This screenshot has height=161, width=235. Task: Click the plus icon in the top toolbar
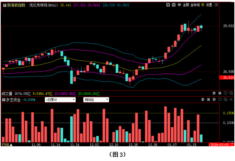click(168, 5)
